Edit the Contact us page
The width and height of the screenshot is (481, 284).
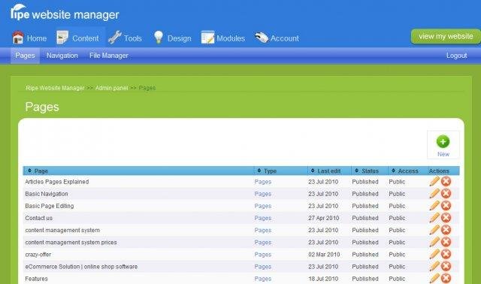pos(434,218)
